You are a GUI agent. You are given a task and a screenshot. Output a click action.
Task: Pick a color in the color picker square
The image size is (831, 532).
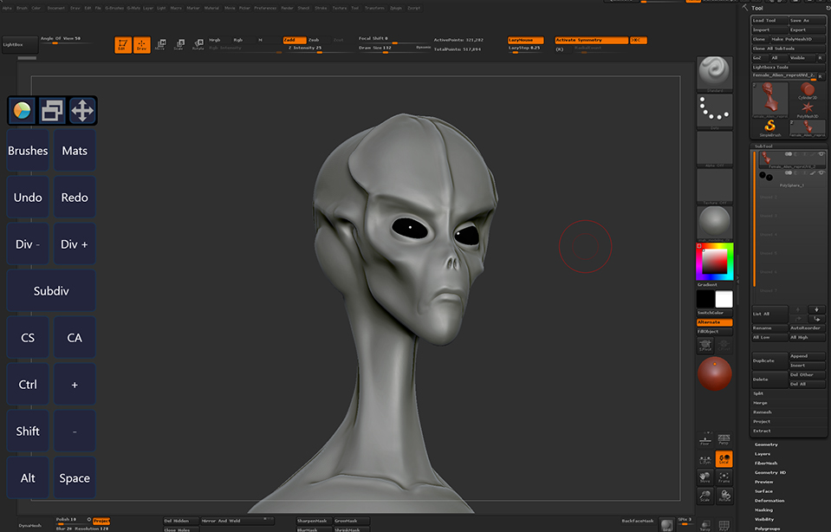[x=715, y=260]
